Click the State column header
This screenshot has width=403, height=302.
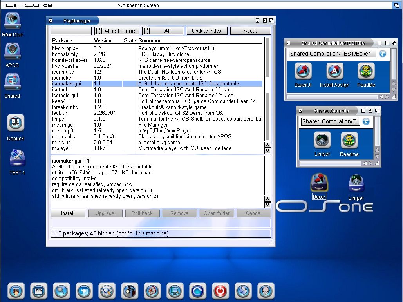coord(130,41)
